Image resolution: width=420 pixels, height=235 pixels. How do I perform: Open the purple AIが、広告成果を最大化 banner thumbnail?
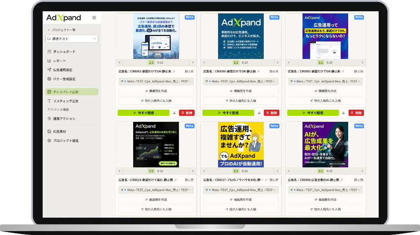pos(326,144)
